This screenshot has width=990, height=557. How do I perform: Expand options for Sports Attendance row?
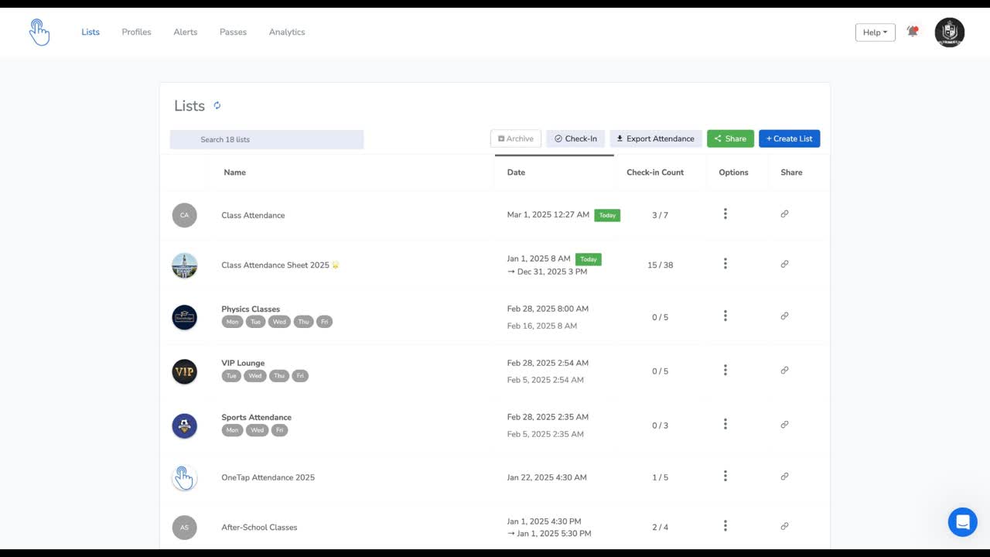725,425
